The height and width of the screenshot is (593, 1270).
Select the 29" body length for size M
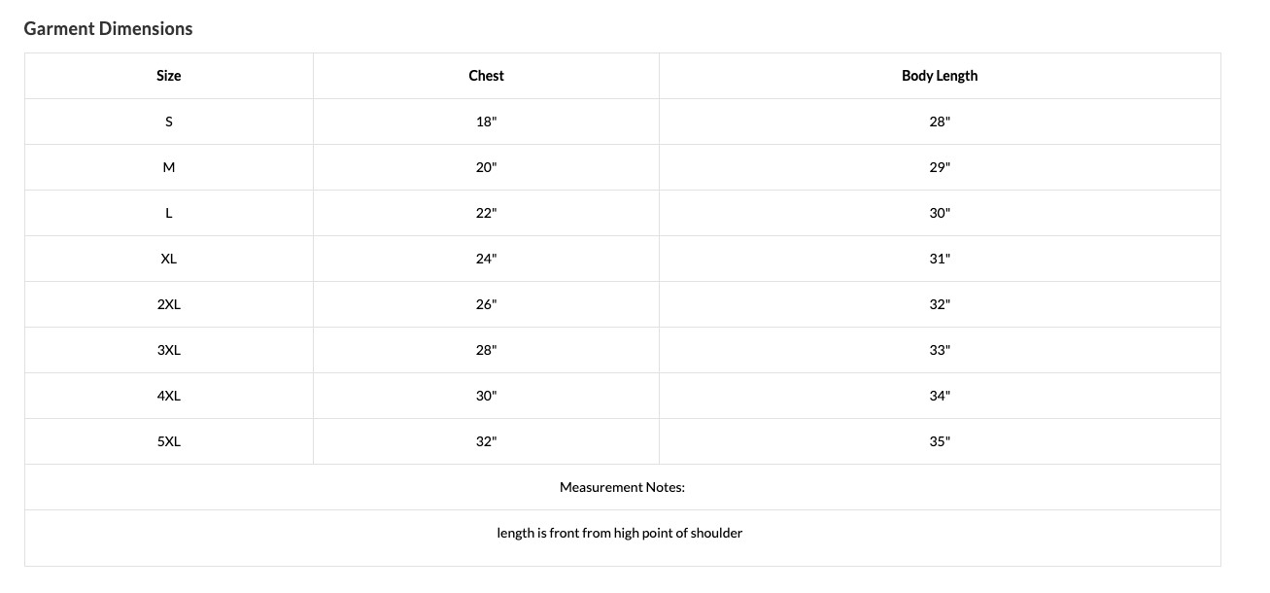point(940,167)
